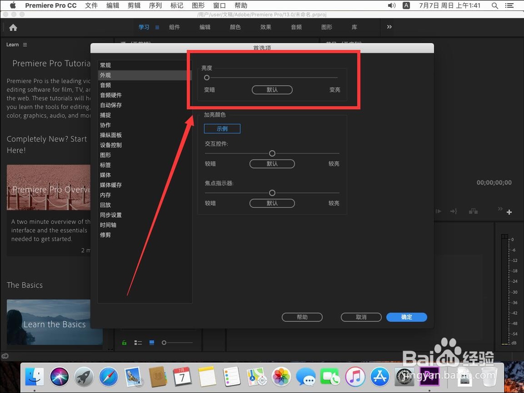Open the Premiere Pro Overview tutorial thumbnail
This screenshot has width=524, height=393.
tap(48, 187)
